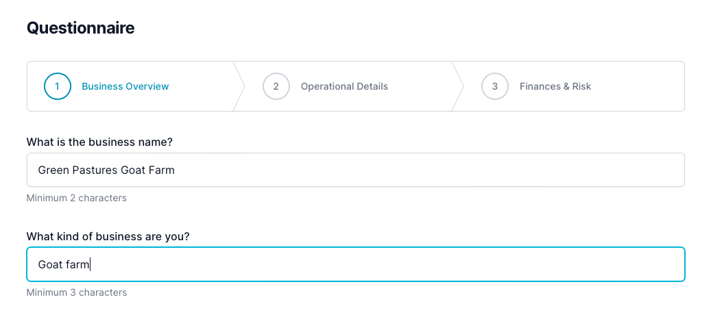Place cursor on "Goat" in business kind field
Screen dimensions: 711x319
50,264
